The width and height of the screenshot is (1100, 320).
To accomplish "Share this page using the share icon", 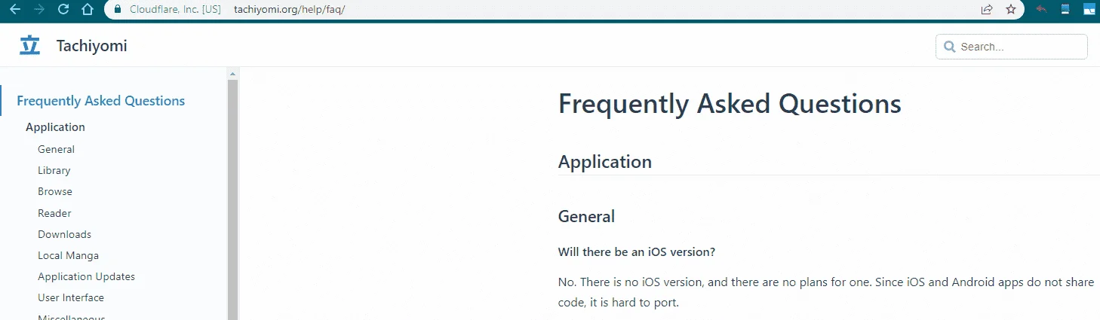I will pos(986,10).
